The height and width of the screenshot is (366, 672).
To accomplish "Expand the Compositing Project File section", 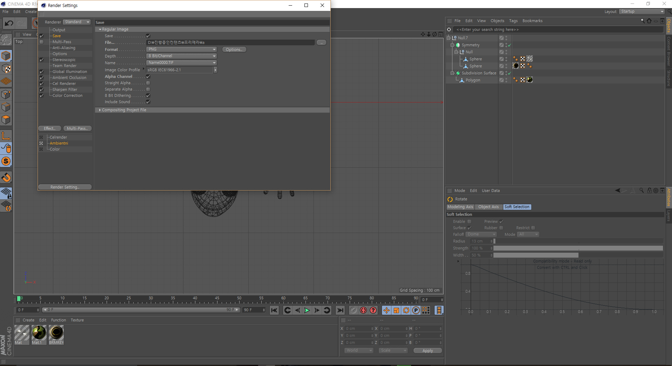I will 100,110.
